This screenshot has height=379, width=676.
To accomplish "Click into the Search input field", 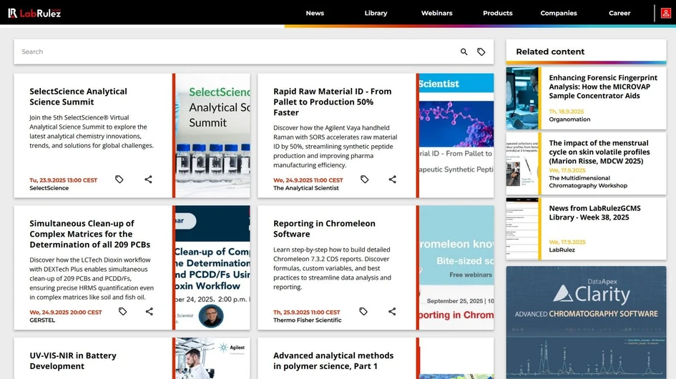I will (236, 52).
